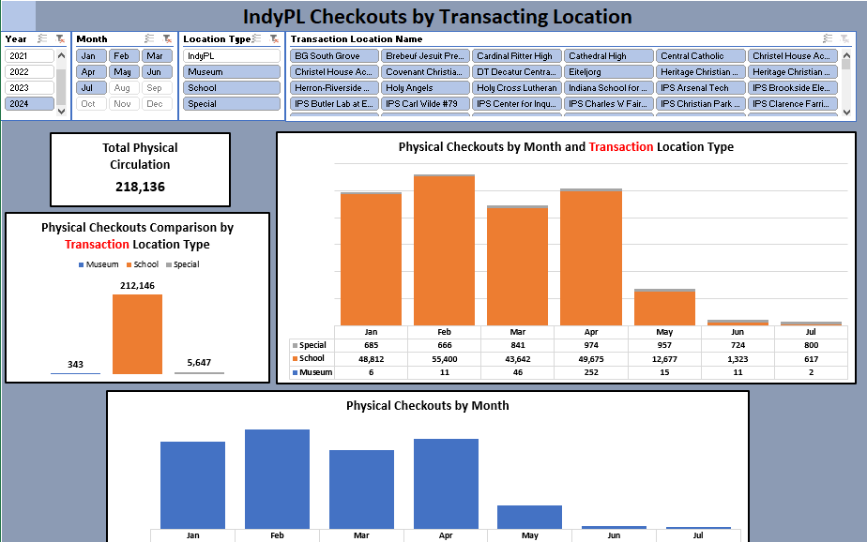The width and height of the screenshot is (867, 542).
Task: Click the up arrow on the Year slicer scrollbar
Action: (63, 53)
